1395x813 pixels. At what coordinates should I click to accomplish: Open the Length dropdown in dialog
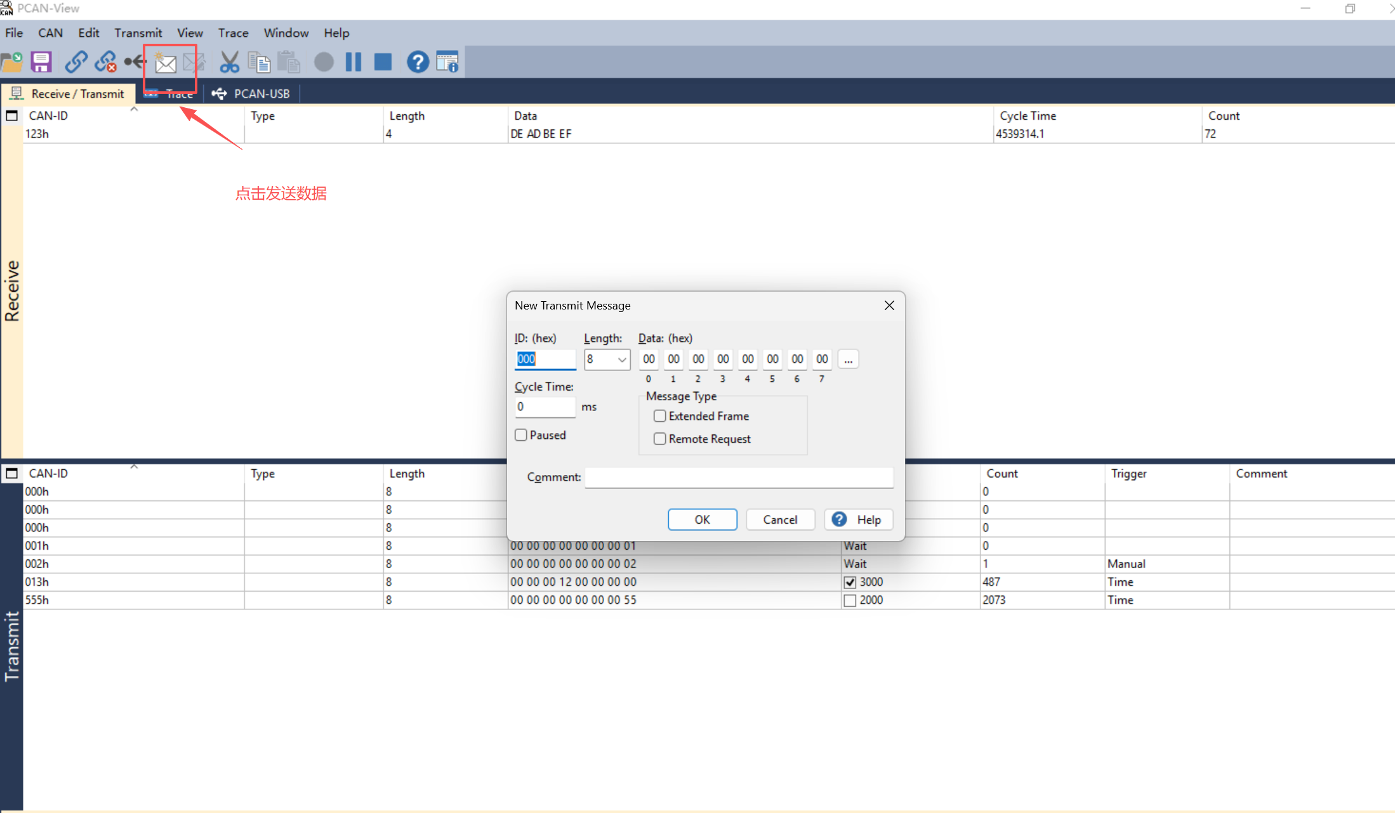point(607,360)
